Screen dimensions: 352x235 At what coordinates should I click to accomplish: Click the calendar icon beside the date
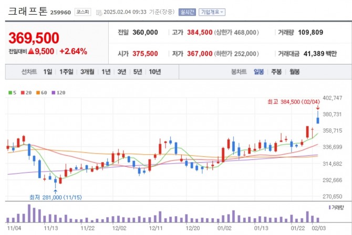[99, 13]
